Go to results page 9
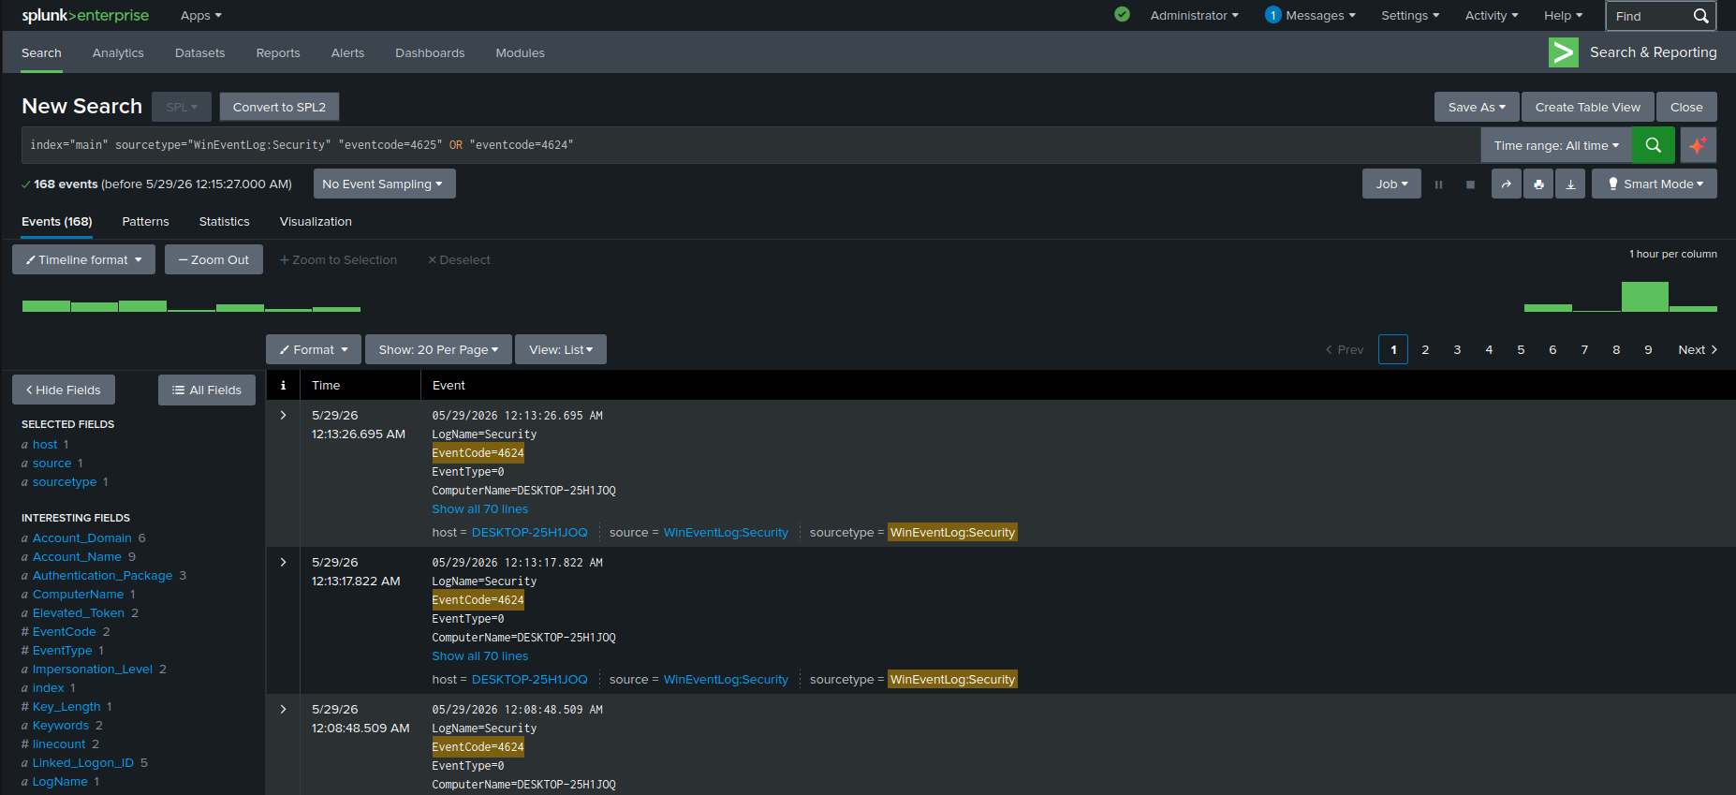 (1648, 349)
